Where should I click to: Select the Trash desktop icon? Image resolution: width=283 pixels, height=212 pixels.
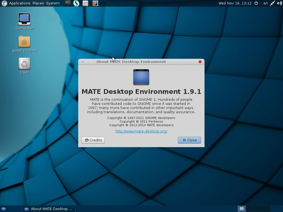pyautogui.click(x=24, y=66)
